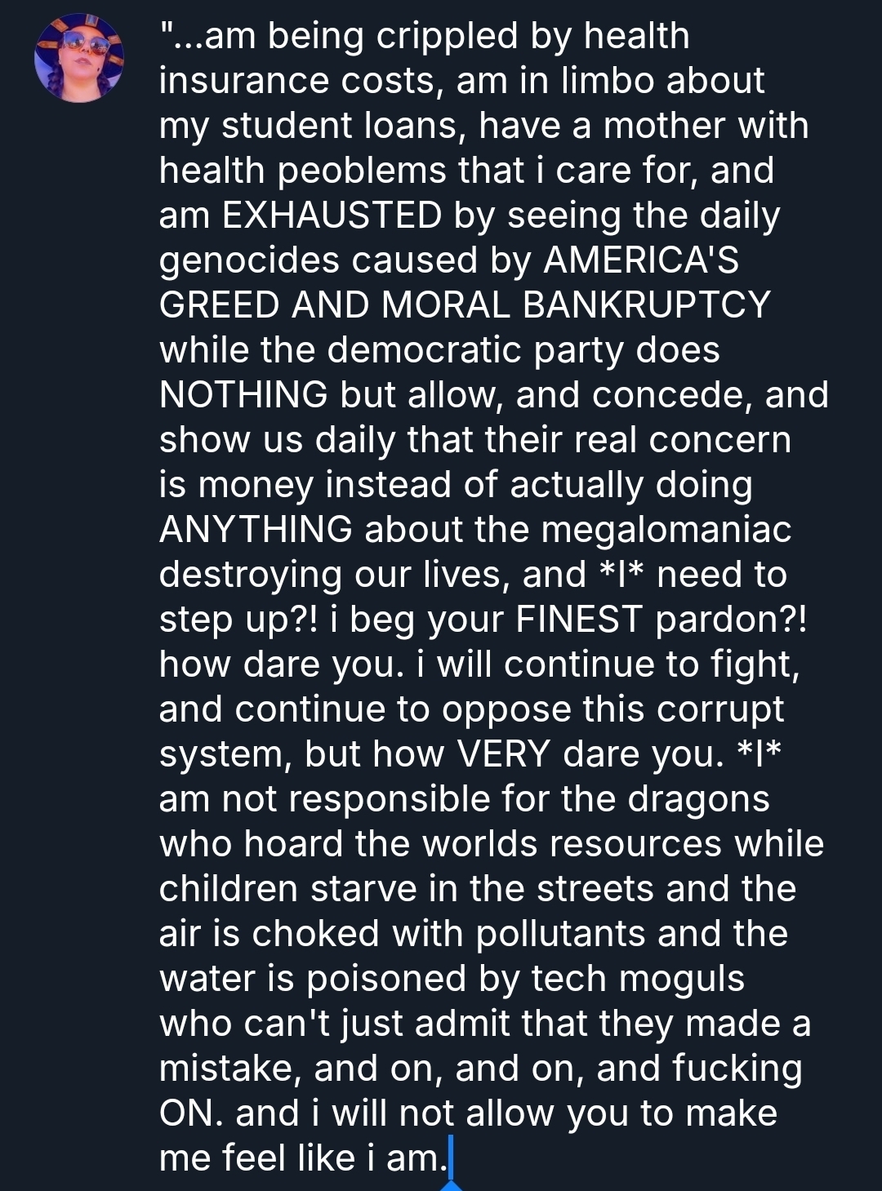Click the word "FINEST" in the post
882x1191 pixels.
coord(578,620)
